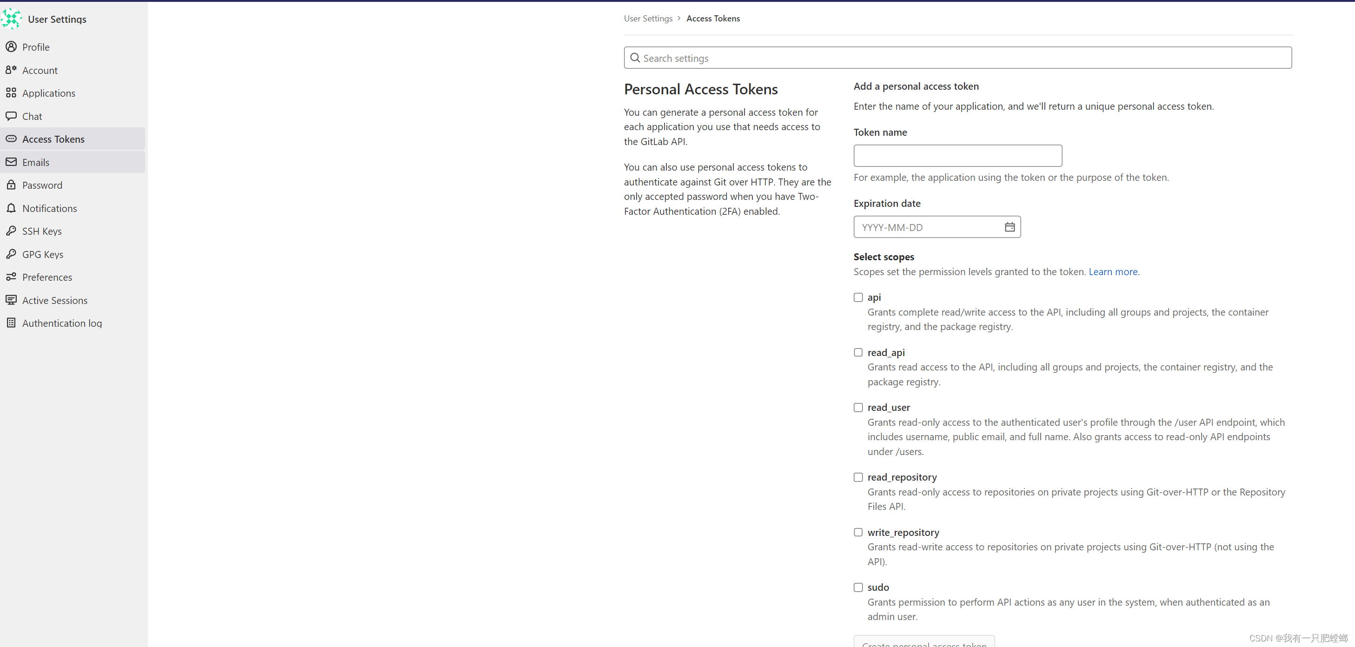This screenshot has width=1355, height=647.
Task: Click the Access Tokens icon in sidebar
Action: pos(10,139)
